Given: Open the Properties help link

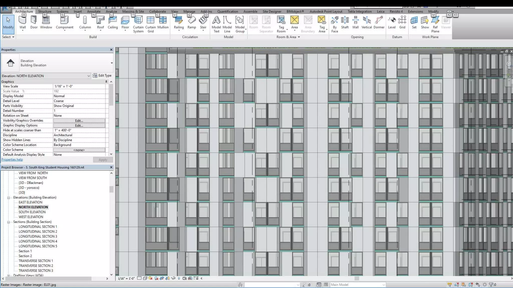Looking at the screenshot, I should (12, 159).
